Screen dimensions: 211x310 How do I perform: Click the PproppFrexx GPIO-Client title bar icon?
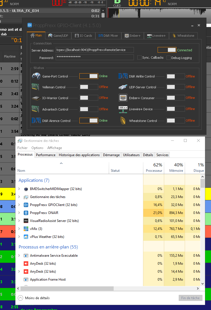point(29,25)
